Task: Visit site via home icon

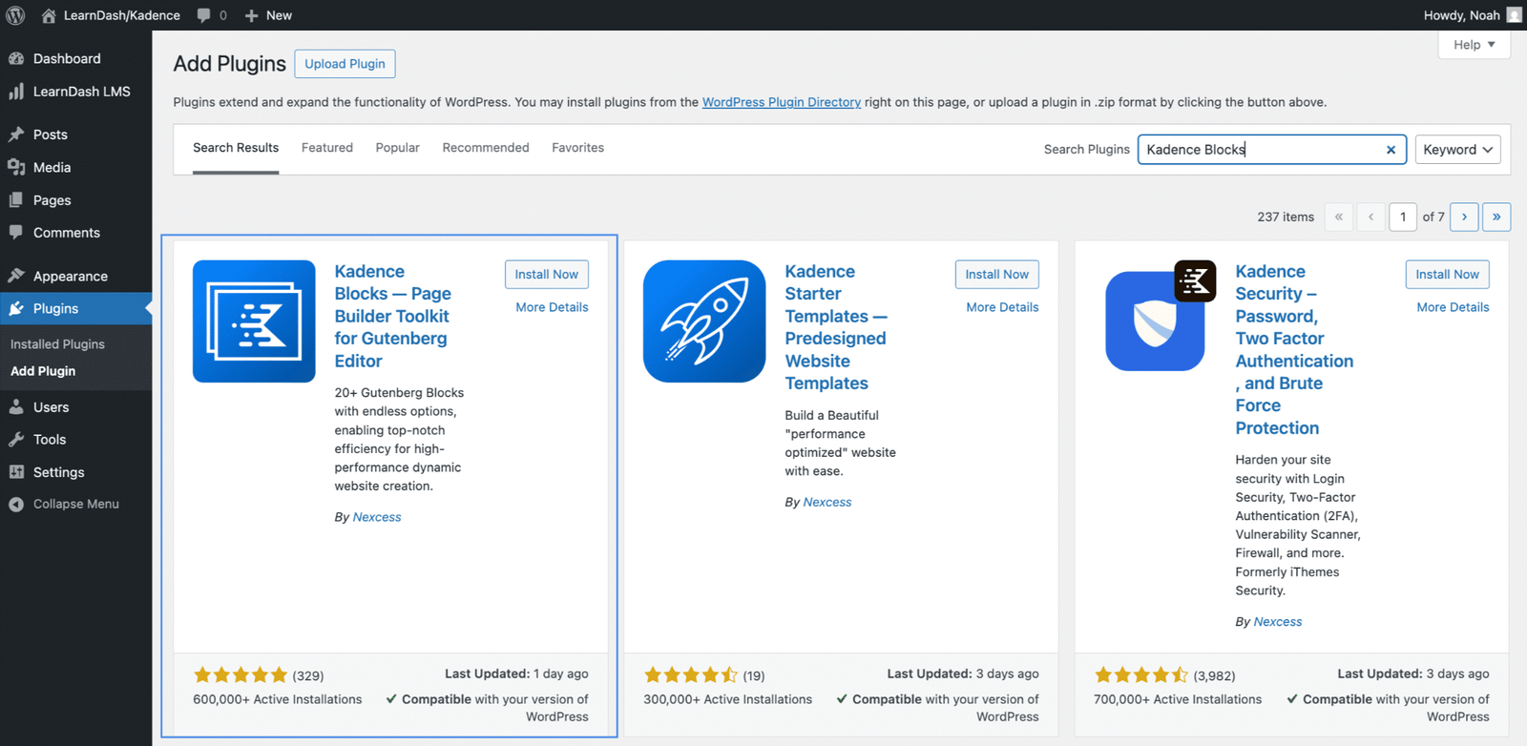Action: pyautogui.click(x=49, y=15)
